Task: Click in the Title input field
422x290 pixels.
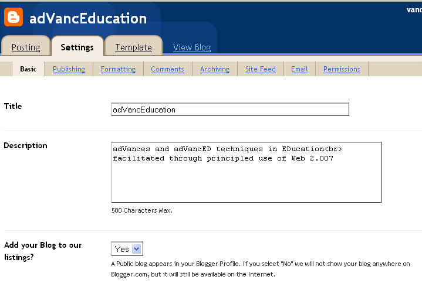Action: click(x=230, y=110)
